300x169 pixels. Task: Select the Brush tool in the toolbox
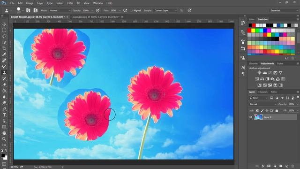(4, 66)
